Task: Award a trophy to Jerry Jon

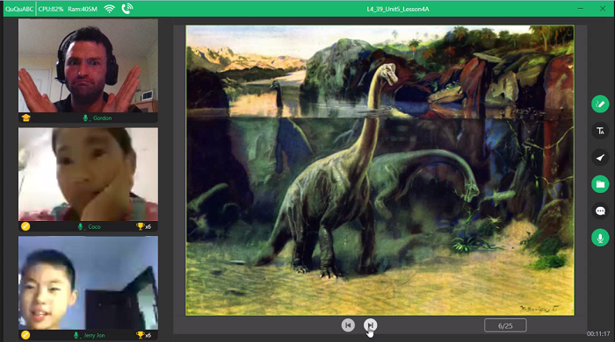Action: pos(141,335)
